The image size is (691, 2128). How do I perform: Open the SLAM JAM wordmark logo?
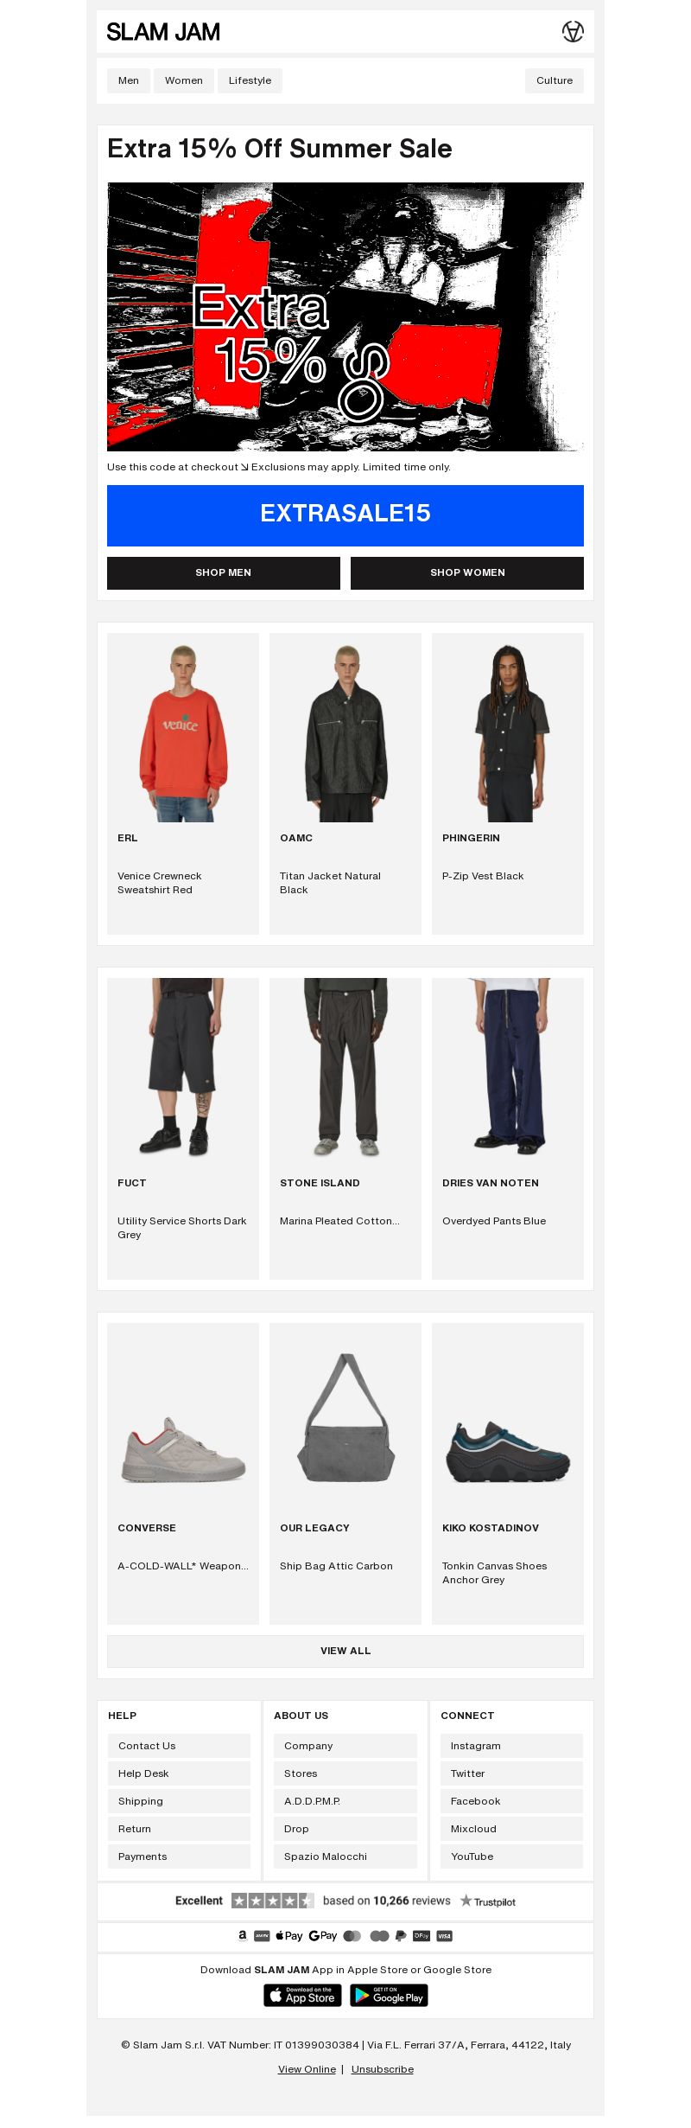[x=163, y=32]
